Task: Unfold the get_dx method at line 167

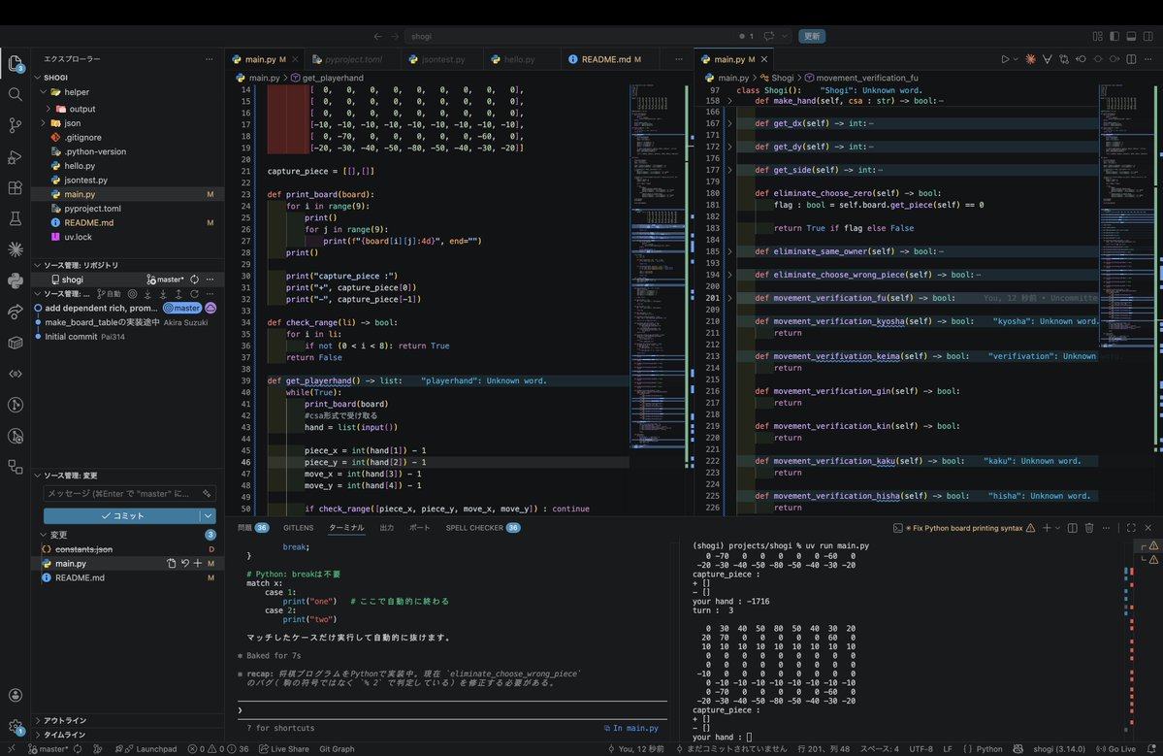Action: click(729, 124)
